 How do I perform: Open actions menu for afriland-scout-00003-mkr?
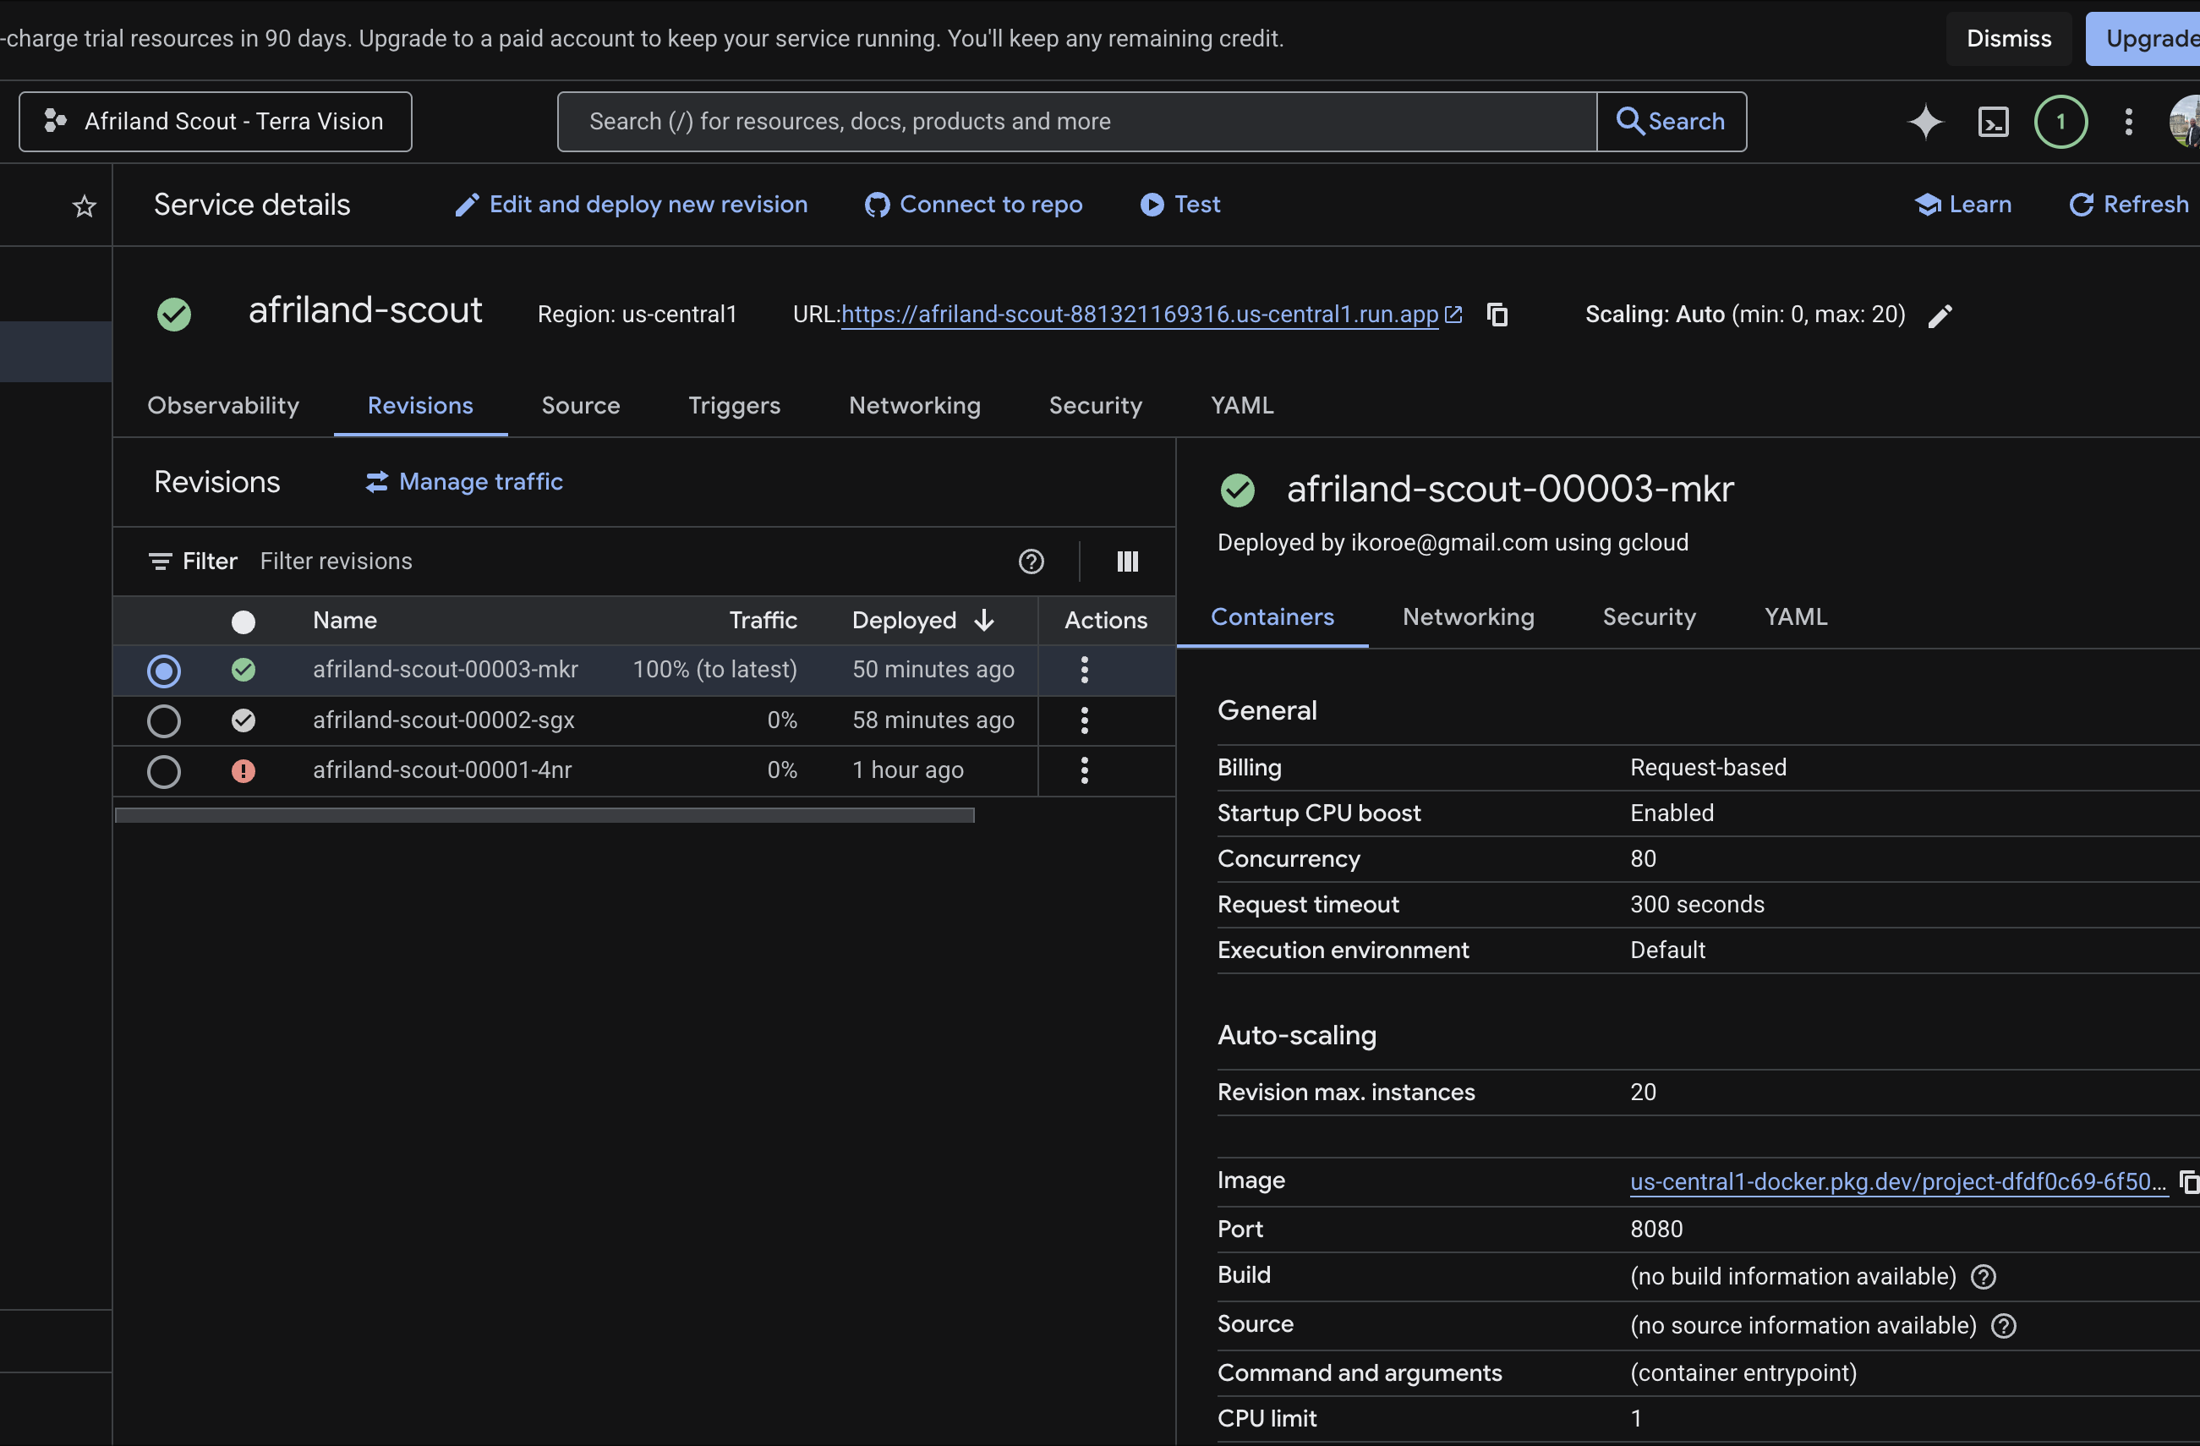pyautogui.click(x=1084, y=670)
